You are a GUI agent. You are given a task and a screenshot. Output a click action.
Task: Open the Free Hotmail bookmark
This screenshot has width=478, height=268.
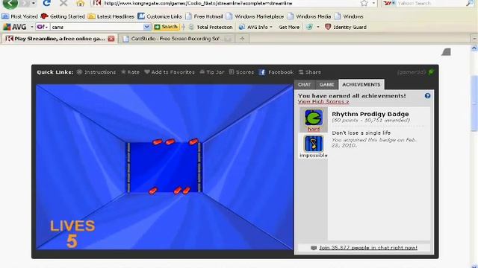(x=204, y=16)
